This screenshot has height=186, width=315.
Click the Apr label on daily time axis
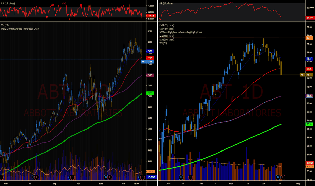point(264,183)
